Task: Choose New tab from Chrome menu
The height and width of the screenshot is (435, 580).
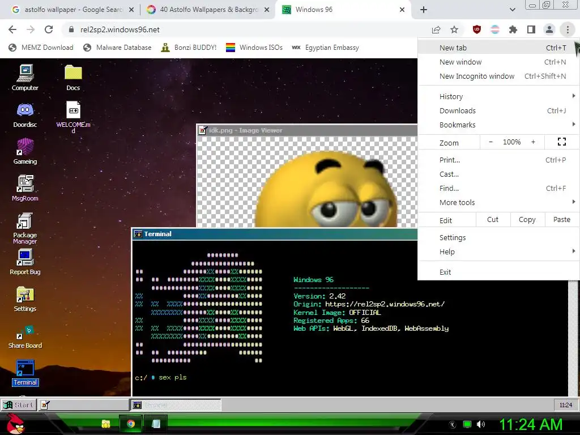Action: (x=498, y=48)
